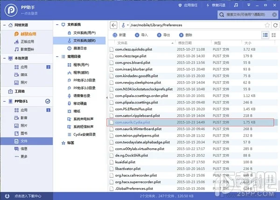Collapse the 文件系统 tree node
The image size is (280, 200).
(57, 25)
